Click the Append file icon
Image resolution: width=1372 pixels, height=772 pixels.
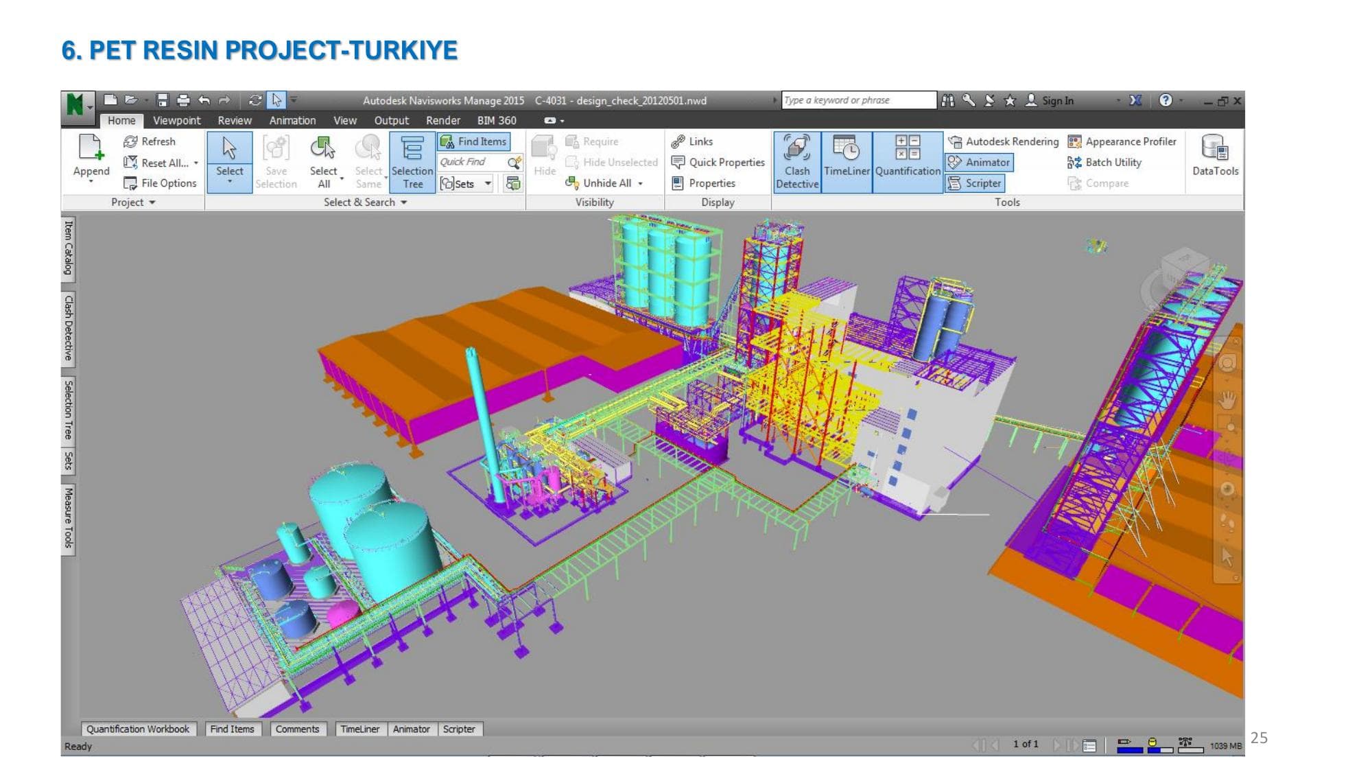point(91,148)
